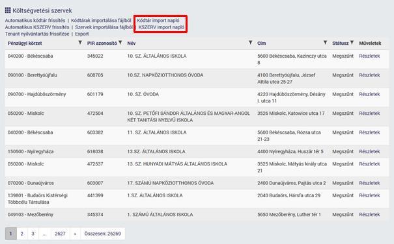394x244 pixels.
Task: Open the Státusz column filter icon
Action: 352,43
